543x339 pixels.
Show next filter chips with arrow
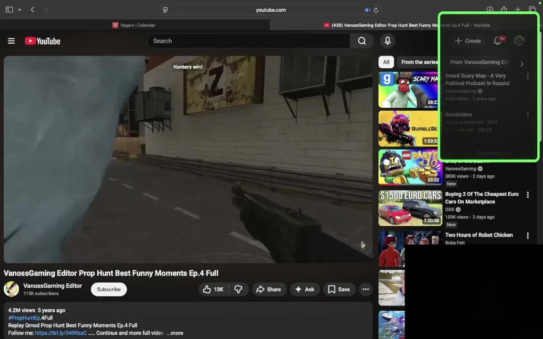[522, 64]
